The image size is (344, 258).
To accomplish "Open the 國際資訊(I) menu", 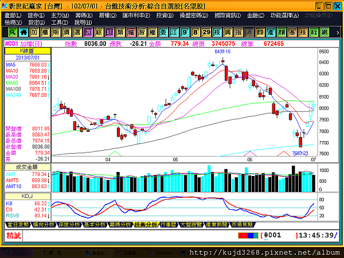I will 228,15.
